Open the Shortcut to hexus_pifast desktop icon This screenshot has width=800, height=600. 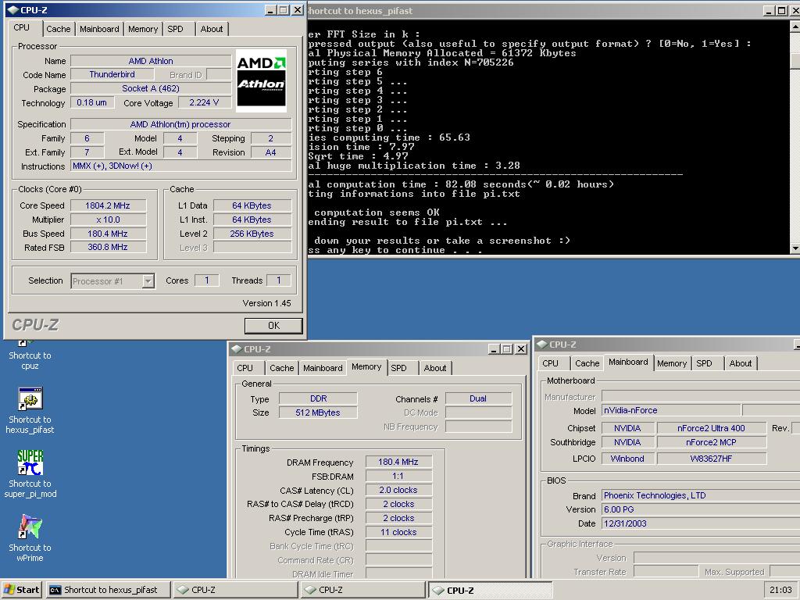[30, 410]
